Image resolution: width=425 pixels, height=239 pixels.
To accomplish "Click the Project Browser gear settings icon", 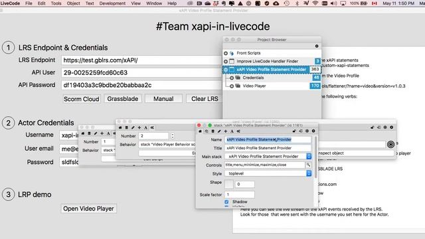I will tap(317, 46).
